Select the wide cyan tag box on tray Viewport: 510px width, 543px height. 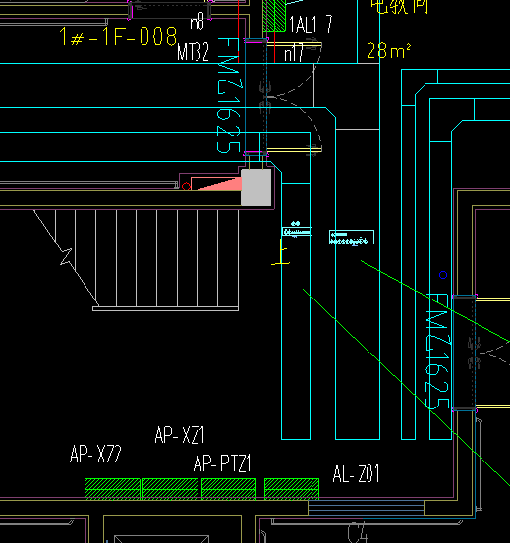[x=352, y=238]
